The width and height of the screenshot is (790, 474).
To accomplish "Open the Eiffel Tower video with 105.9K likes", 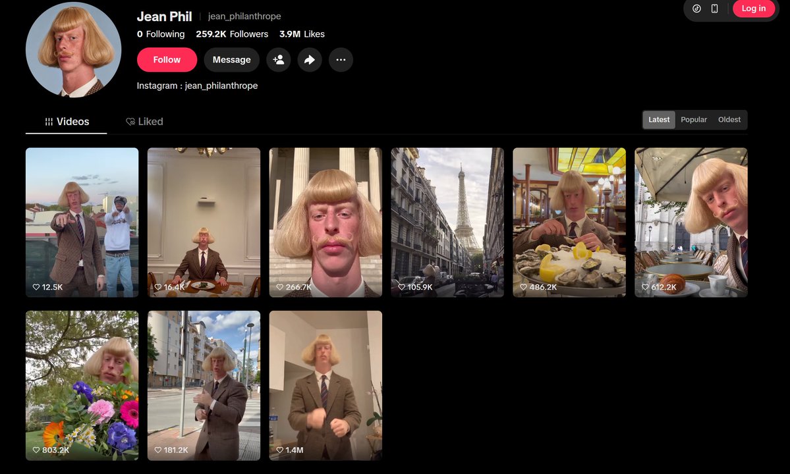I will coord(447,223).
